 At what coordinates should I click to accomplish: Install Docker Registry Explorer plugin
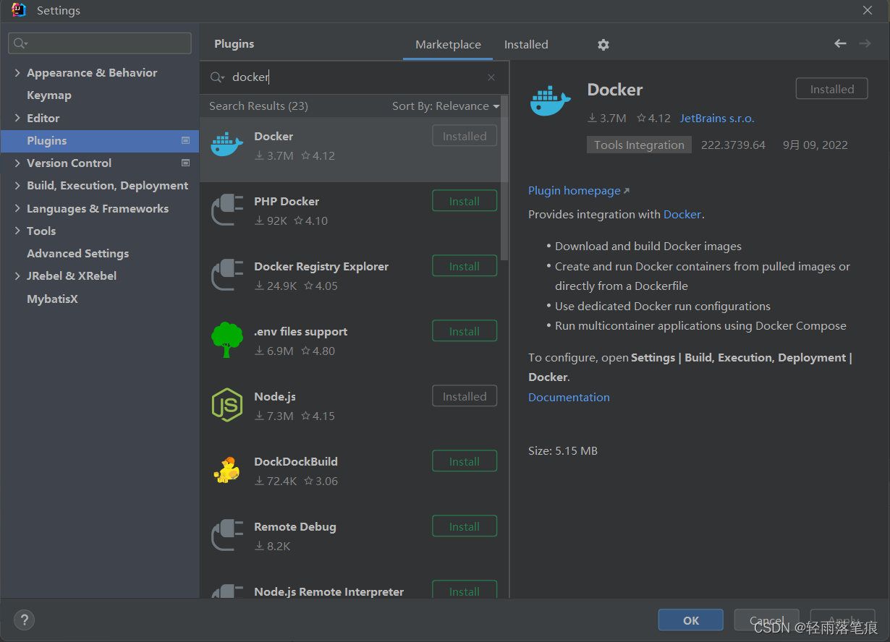pyautogui.click(x=465, y=266)
